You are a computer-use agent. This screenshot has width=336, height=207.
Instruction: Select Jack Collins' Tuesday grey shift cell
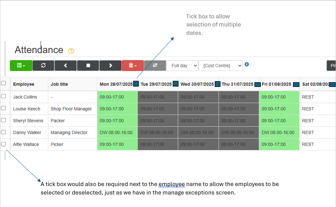pos(158,97)
